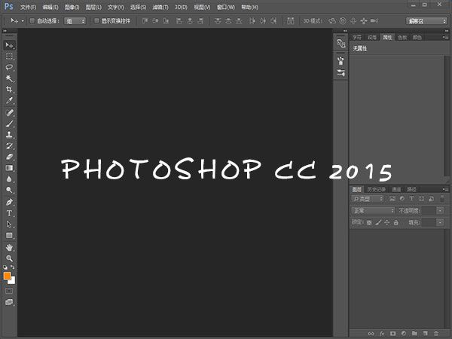
Task: Reset default foreground and background colors
Action: tap(5, 267)
